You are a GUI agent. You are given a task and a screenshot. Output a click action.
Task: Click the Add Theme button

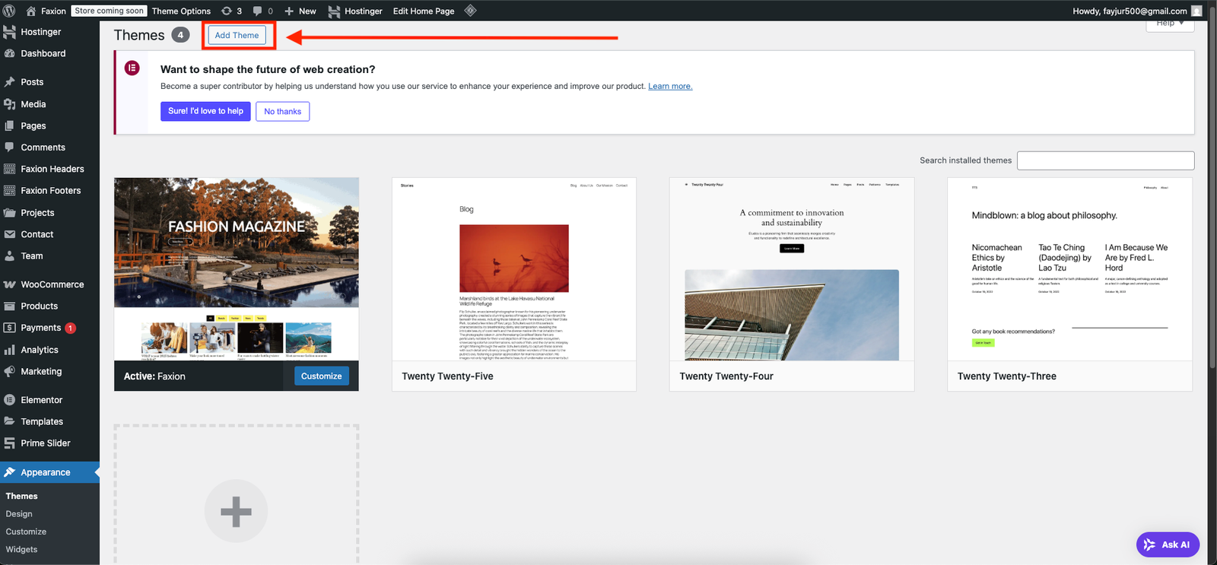point(237,35)
